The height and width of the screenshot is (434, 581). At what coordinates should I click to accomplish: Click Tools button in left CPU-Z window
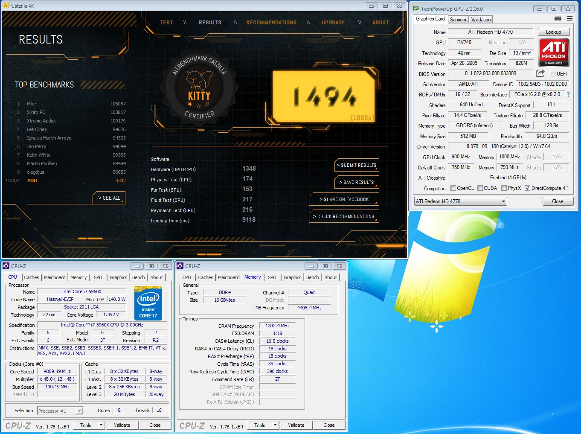(x=86, y=425)
